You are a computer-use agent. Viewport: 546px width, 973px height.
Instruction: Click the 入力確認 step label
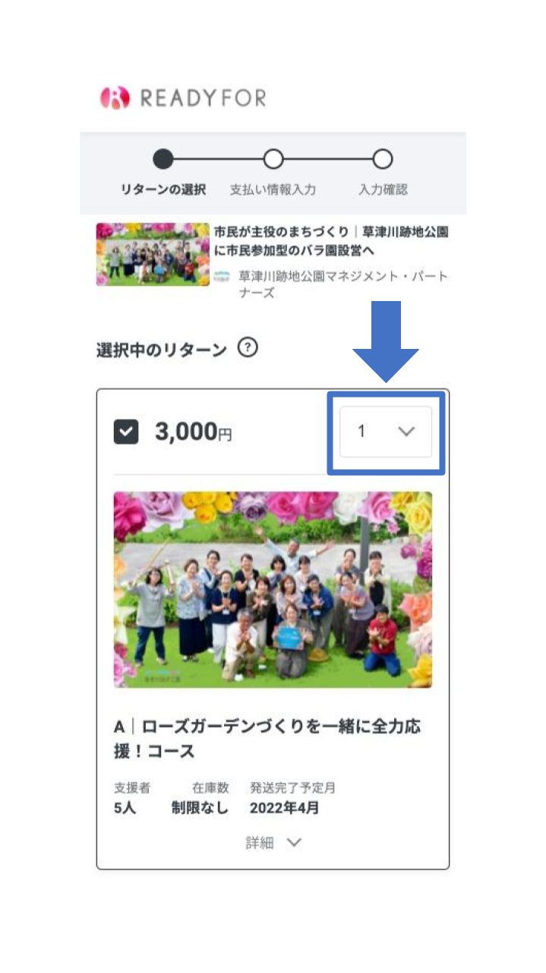click(x=383, y=190)
